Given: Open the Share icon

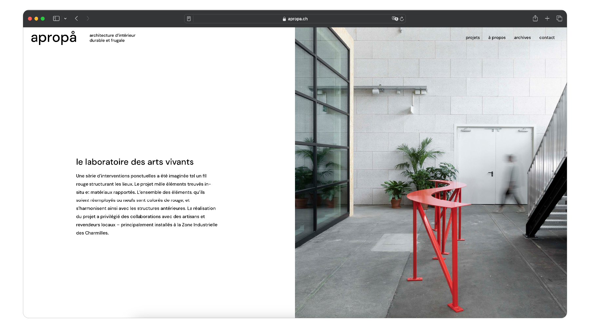Looking at the screenshot, I should point(535,18).
